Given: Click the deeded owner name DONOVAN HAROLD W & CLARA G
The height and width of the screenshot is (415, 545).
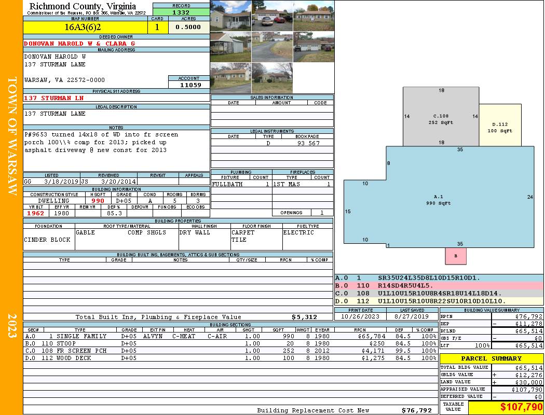Looking at the screenshot, I should [79, 44].
